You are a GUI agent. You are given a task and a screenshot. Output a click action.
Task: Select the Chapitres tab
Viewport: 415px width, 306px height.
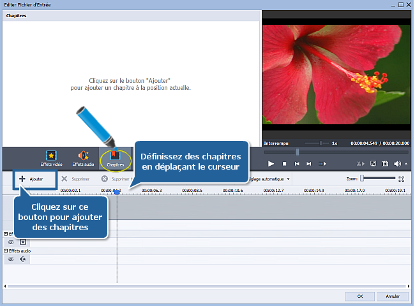(115, 159)
